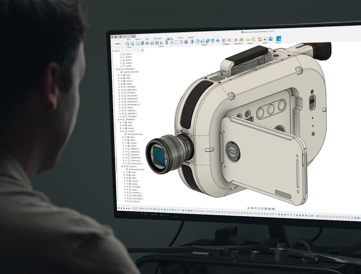Toggle eye icon for FLIP SCREEN component
The image size is (361, 274).
point(127,187)
